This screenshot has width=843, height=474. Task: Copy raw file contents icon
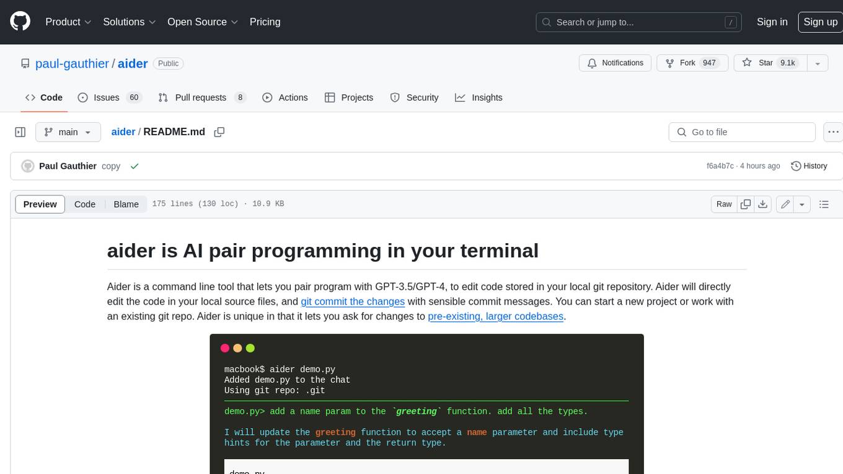coord(746,204)
